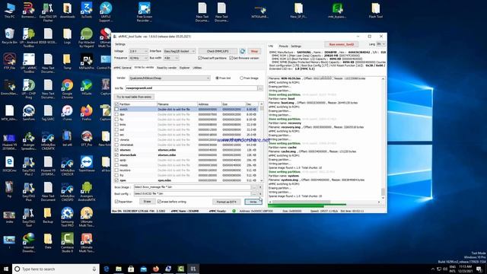Click the red Stop button
This screenshot has height=274, width=487.
[254, 51]
